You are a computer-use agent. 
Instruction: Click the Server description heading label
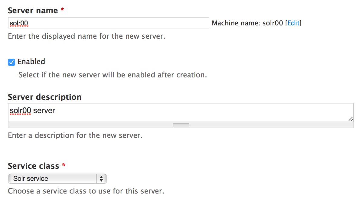(45, 97)
